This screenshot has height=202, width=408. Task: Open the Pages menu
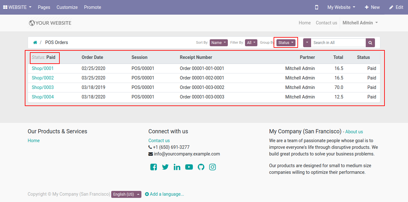[44, 7]
